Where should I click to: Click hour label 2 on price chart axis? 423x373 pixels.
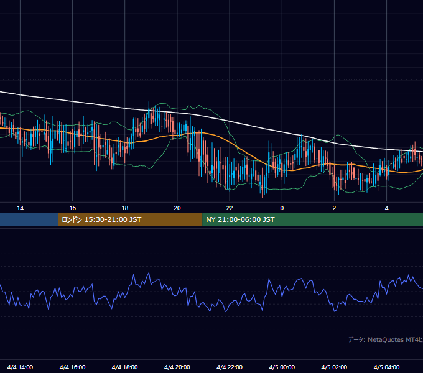click(x=334, y=208)
